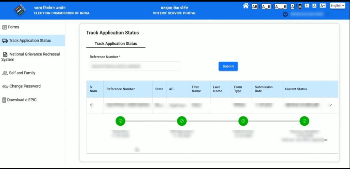This screenshot has height=169, width=350.
Task: Click the Election Commission of India logo
Action: 20,10
